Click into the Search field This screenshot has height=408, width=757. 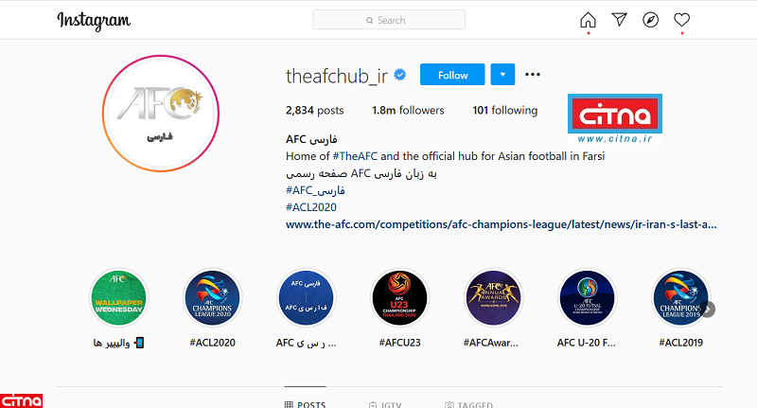389,20
